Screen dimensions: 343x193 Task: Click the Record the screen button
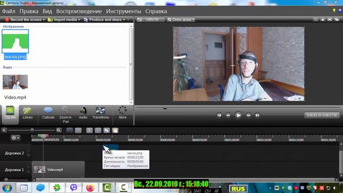coord(23,20)
